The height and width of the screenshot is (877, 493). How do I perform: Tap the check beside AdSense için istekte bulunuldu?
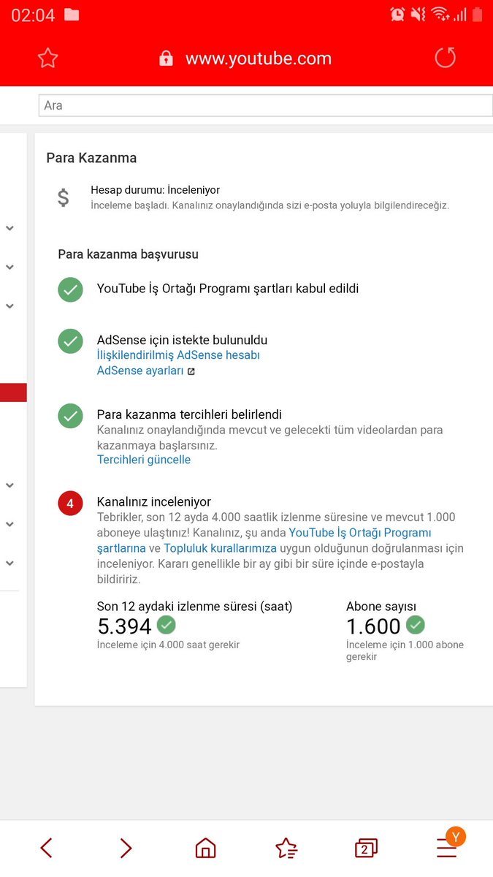tap(70, 341)
